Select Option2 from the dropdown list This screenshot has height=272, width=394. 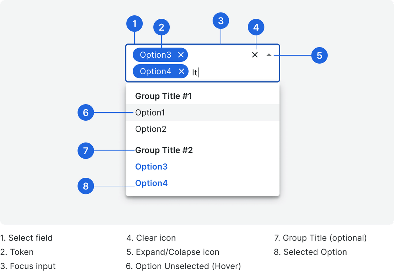(x=151, y=129)
